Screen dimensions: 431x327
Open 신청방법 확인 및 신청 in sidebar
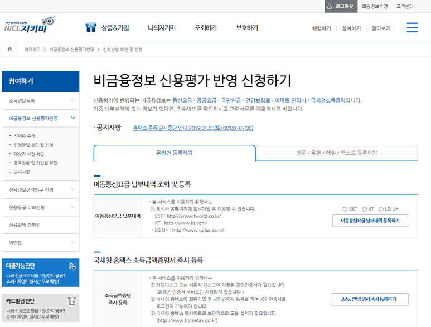point(33,145)
